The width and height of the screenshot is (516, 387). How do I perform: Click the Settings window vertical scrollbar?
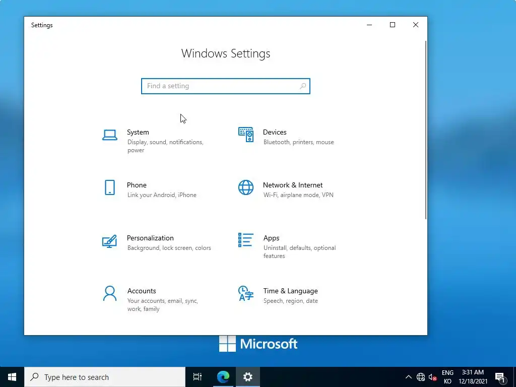426,130
